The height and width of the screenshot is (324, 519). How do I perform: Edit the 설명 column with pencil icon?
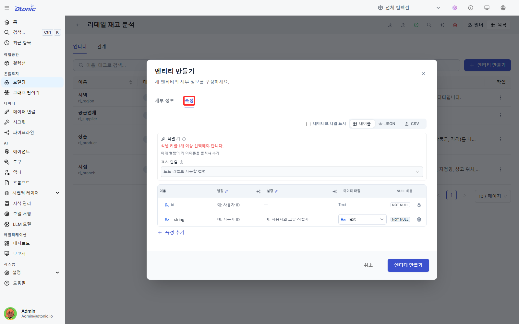pos(276,191)
